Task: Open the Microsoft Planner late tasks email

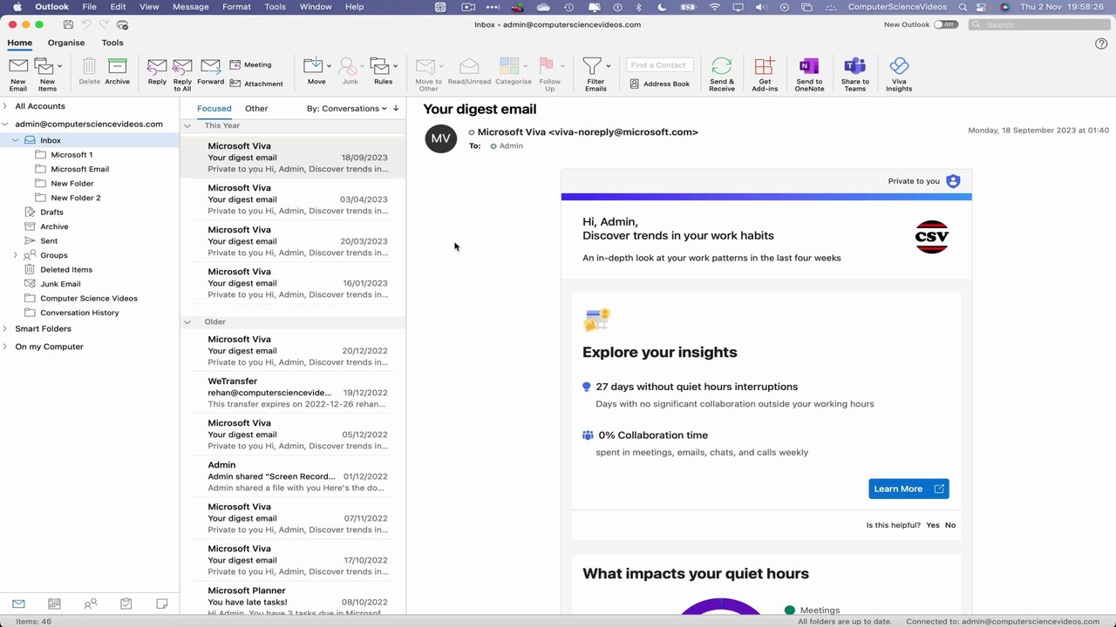Action: [293, 601]
